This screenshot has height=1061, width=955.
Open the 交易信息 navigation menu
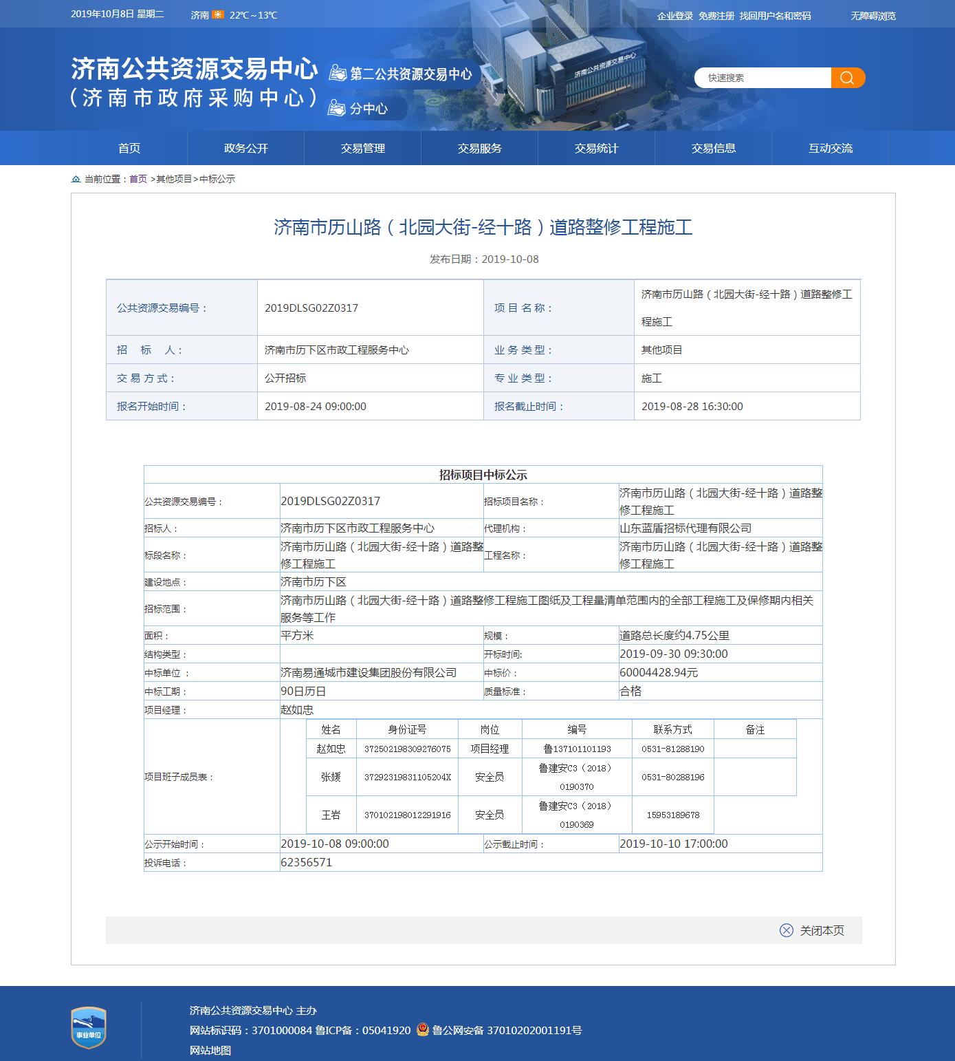pos(714,148)
